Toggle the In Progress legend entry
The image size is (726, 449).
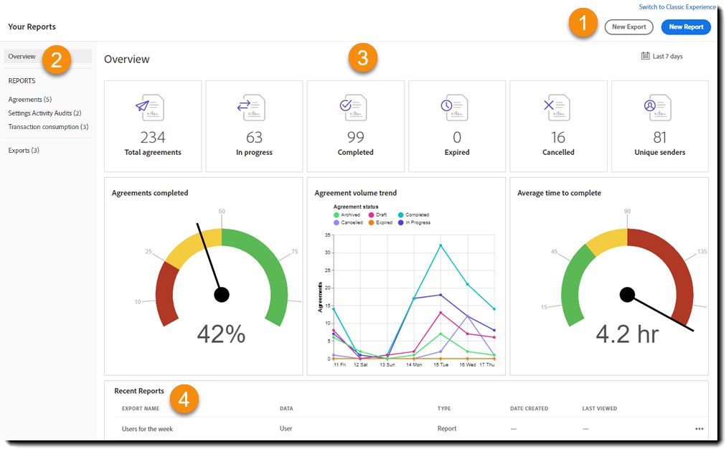[x=414, y=222]
